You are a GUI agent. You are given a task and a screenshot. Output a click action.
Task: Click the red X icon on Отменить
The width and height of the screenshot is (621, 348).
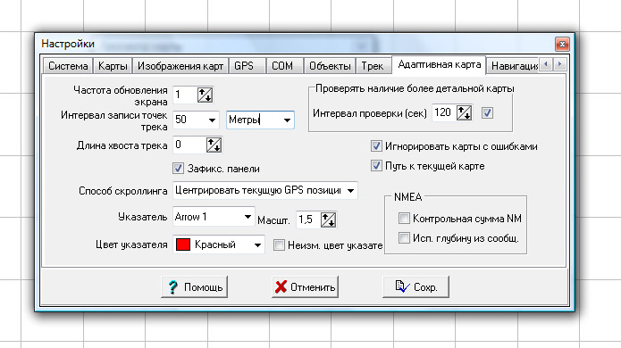281,287
